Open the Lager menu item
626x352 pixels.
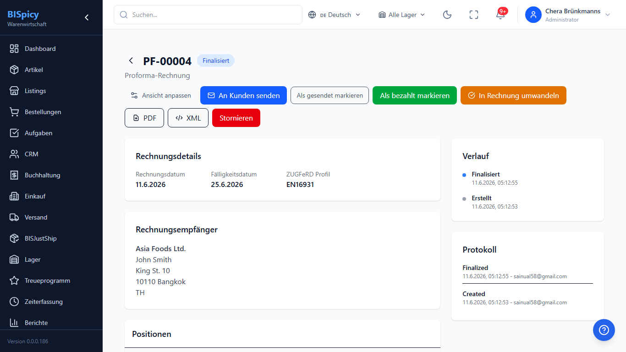(51, 259)
